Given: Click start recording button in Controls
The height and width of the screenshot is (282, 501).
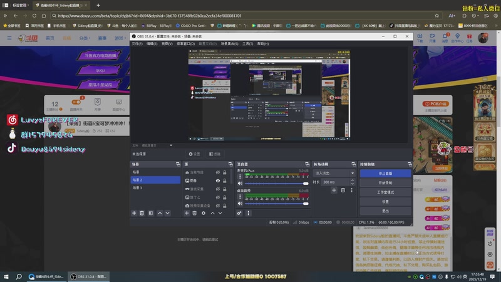Looking at the screenshot, I should 385,183.
